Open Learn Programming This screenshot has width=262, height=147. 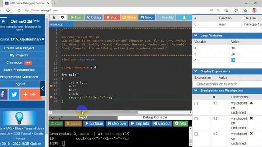[19, 70]
